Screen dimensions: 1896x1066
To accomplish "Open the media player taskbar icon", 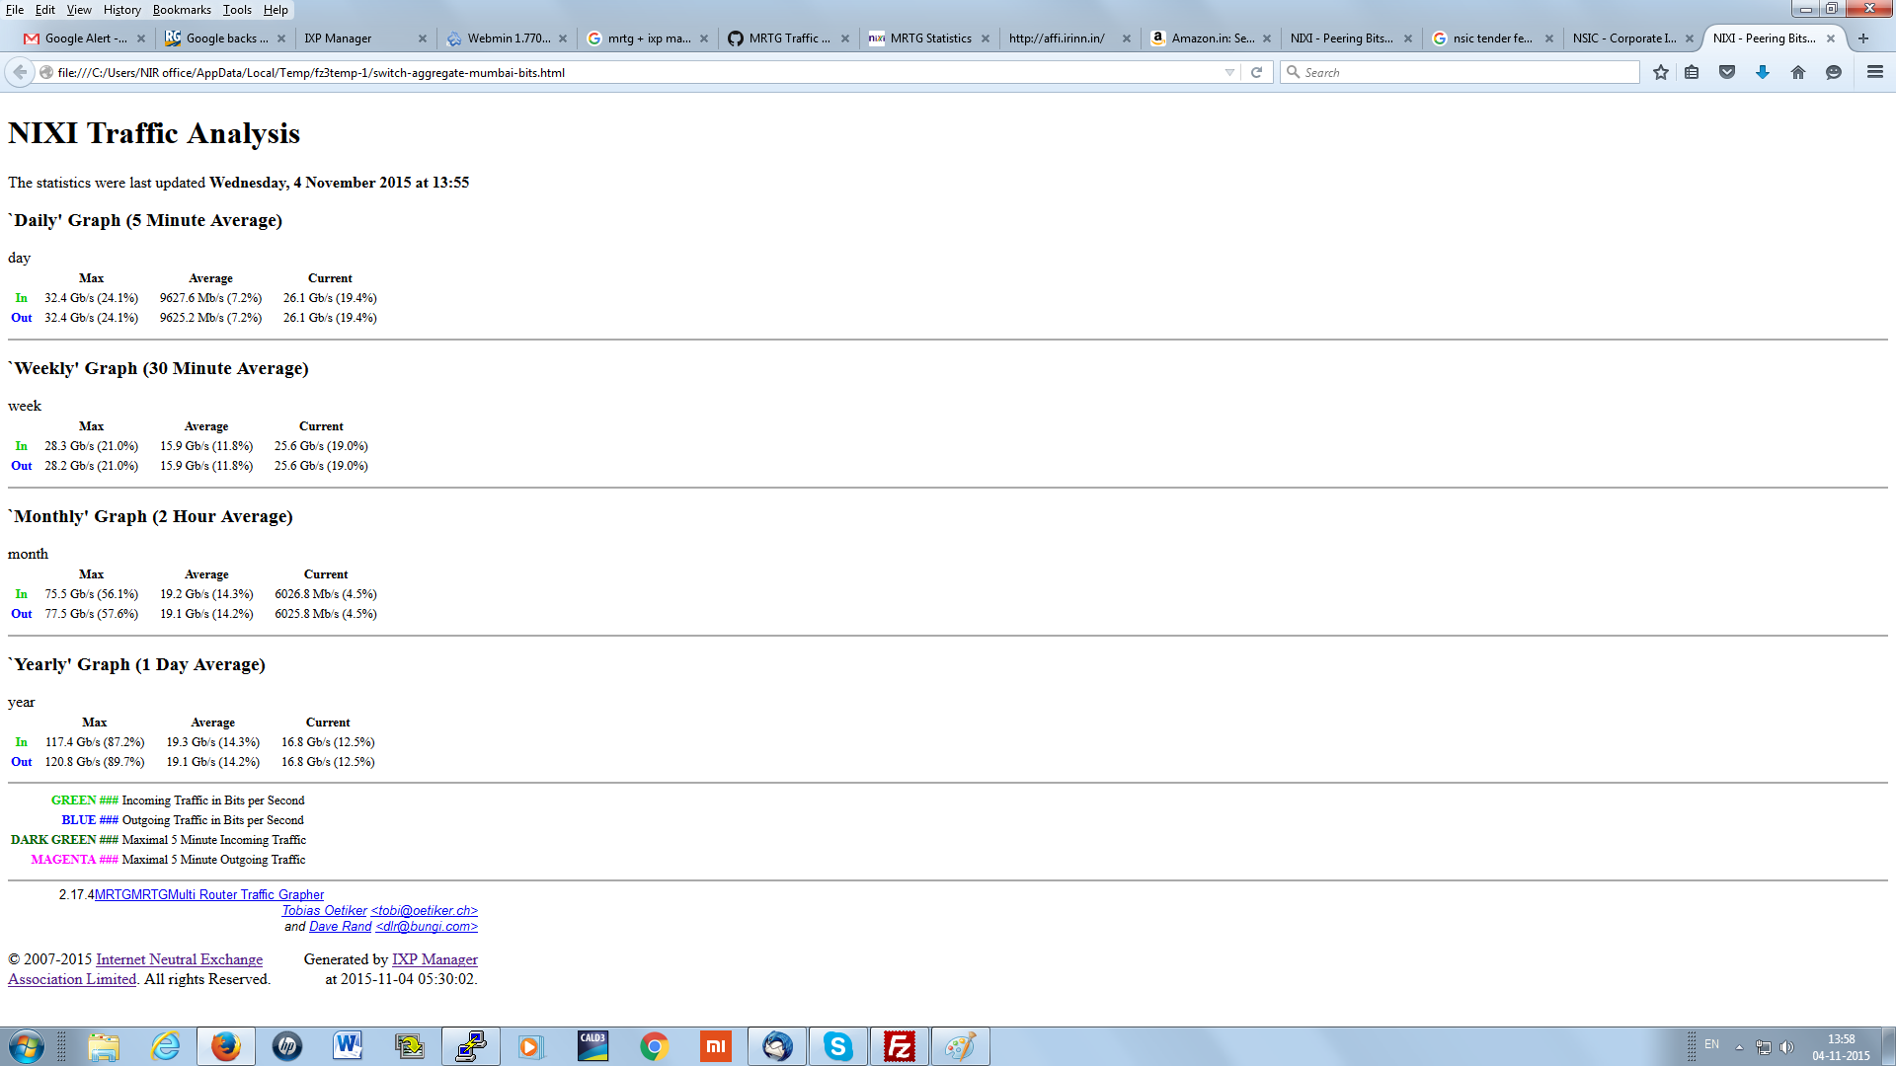I will pyautogui.click(x=531, y=1046).
